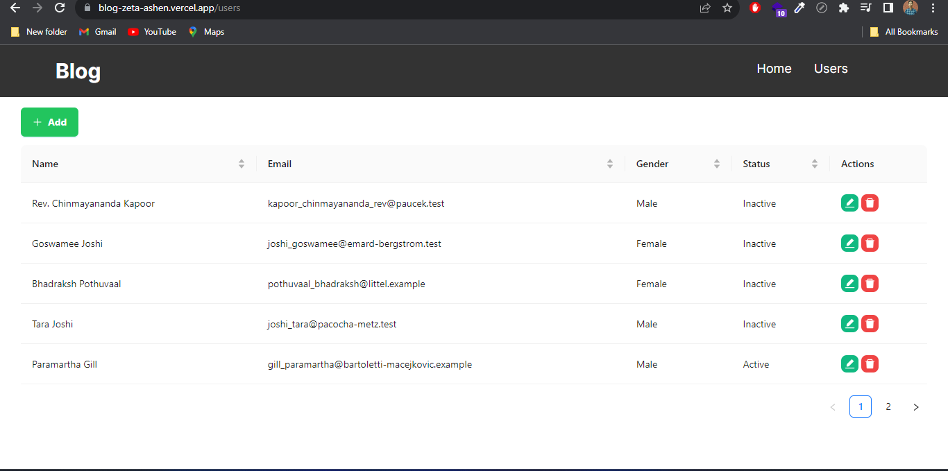Go to previous page of users

(833, 407)
